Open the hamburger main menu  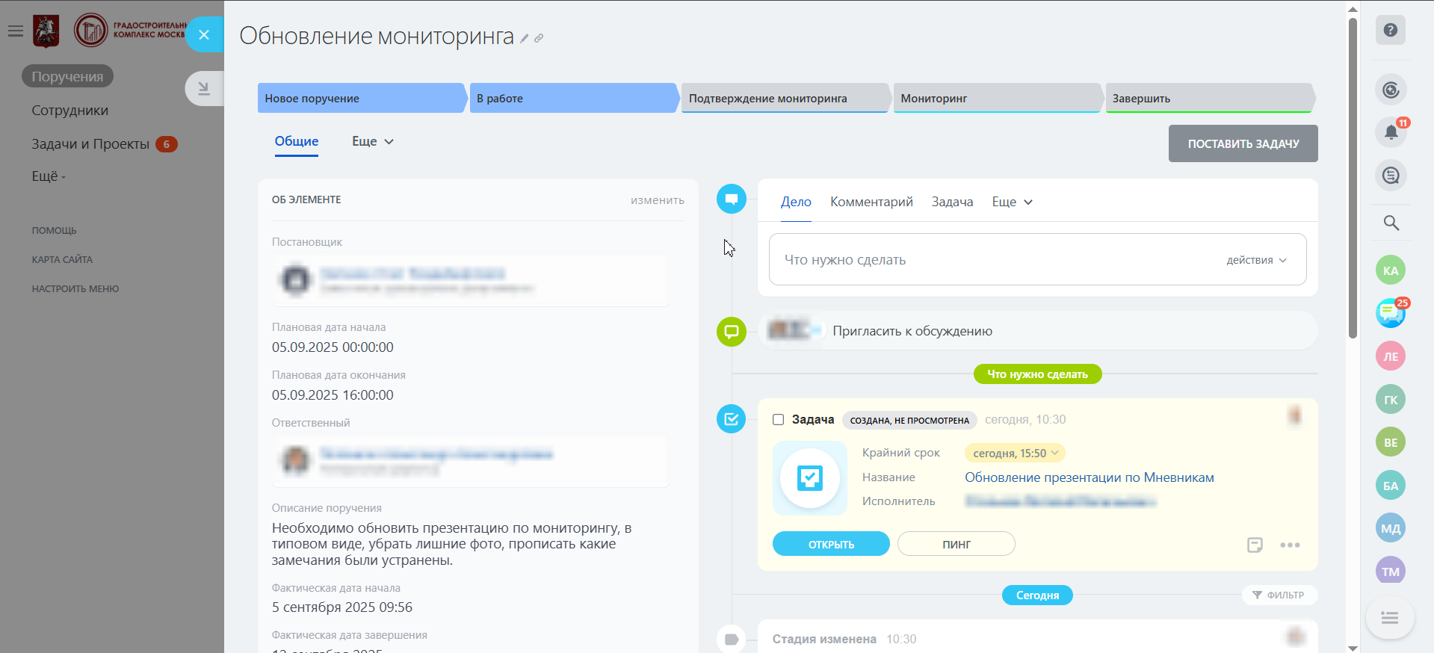(x=16, y=31)
